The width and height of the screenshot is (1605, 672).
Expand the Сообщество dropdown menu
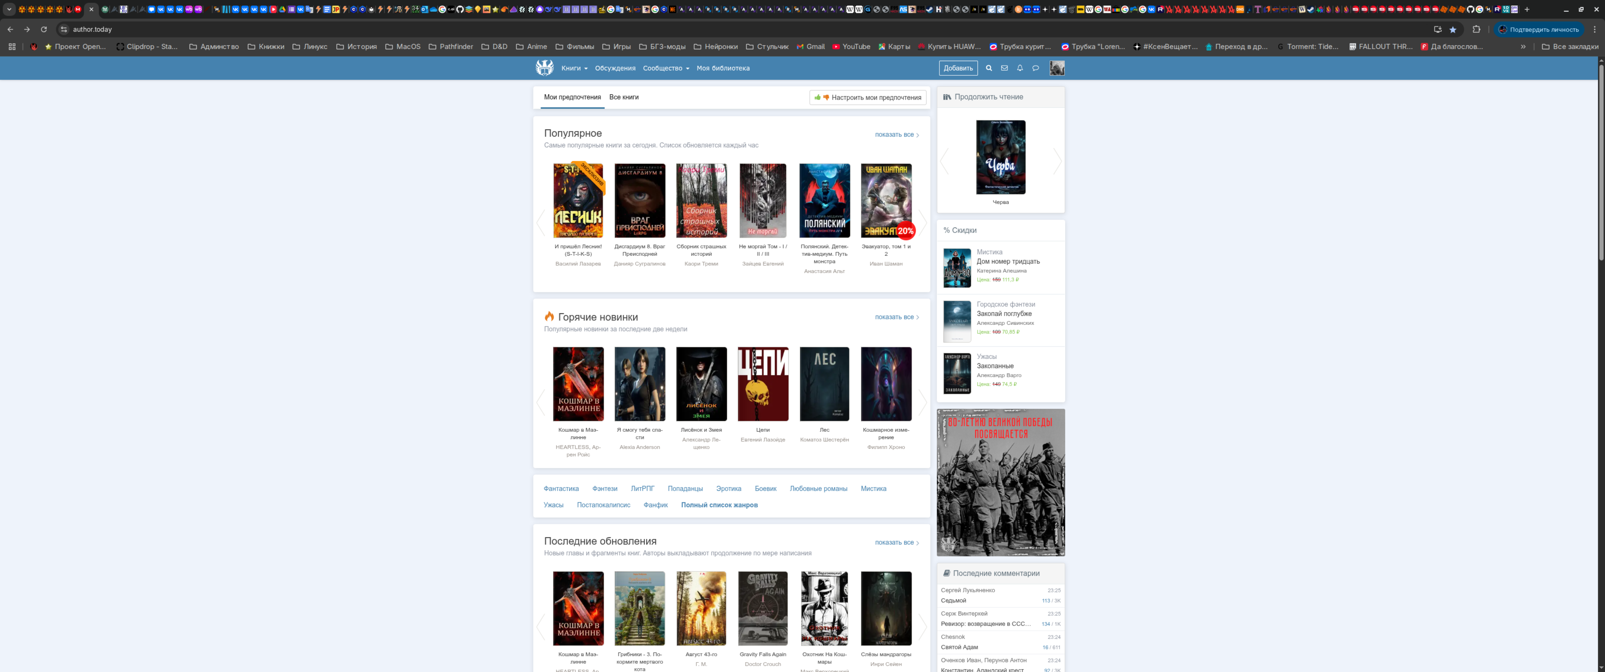[x=666, y=68]
